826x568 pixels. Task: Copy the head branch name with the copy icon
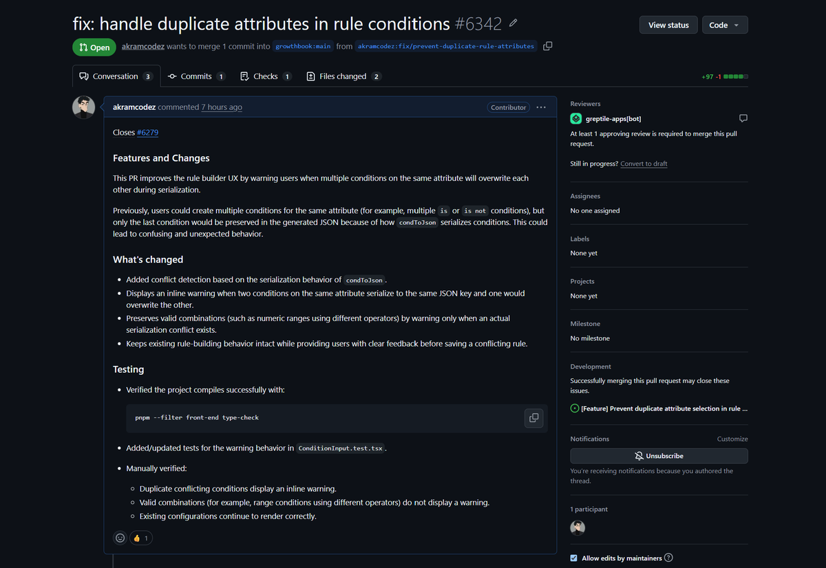pos(547,46)
